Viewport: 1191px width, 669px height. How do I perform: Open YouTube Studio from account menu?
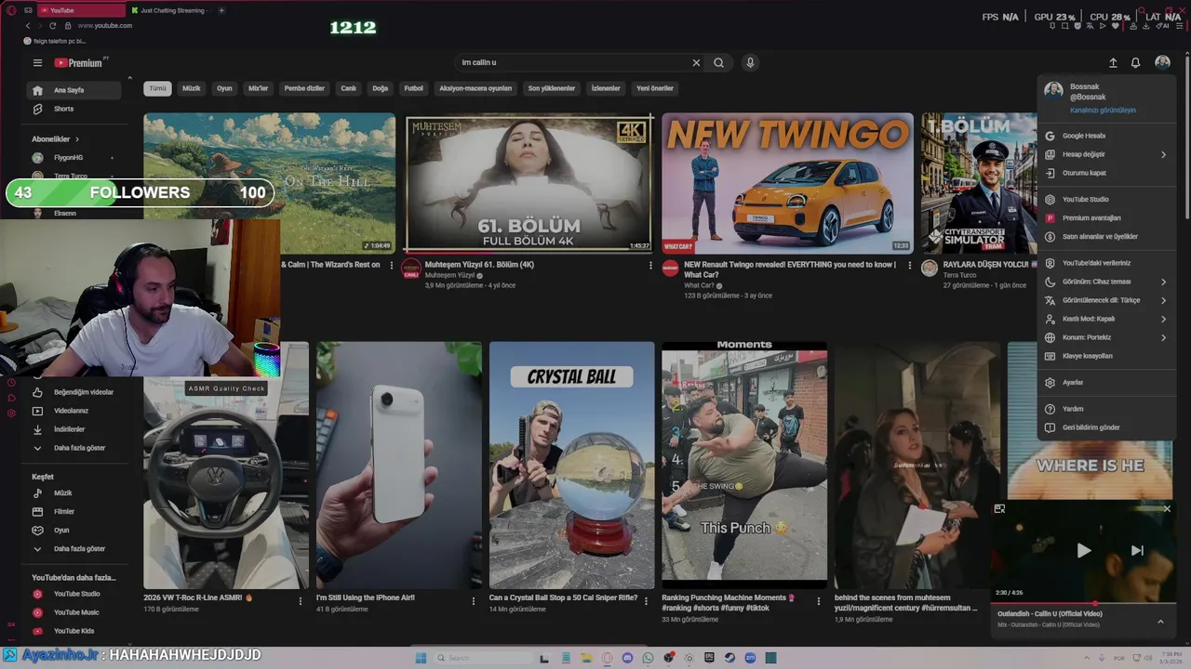click(x=1106, y=199)
